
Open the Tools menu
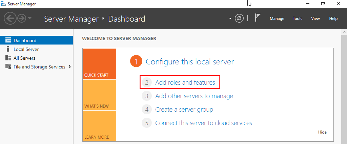click(298, 19)
